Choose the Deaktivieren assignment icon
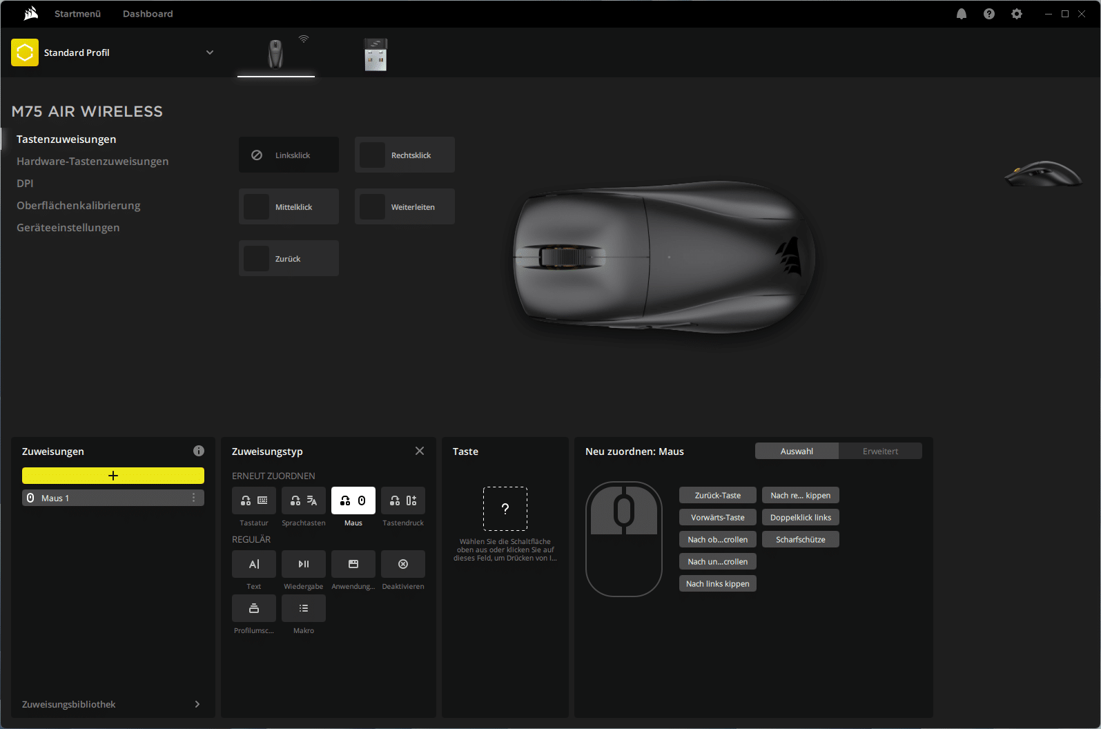The image size is (1101, 729). (x=402, y=564)
